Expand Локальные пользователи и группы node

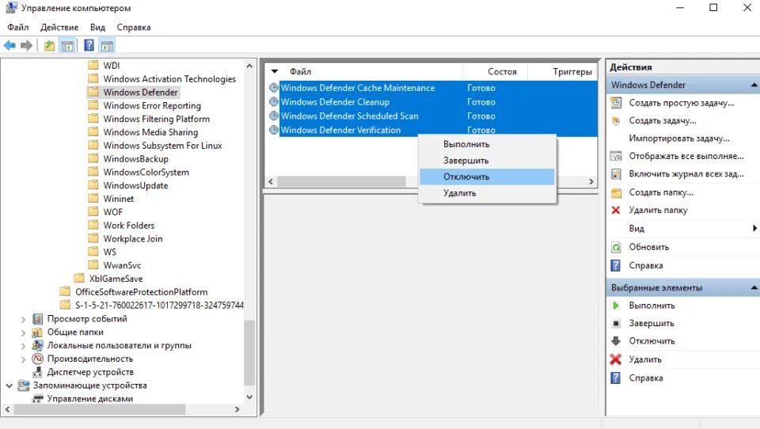click(x=23, y=346)
